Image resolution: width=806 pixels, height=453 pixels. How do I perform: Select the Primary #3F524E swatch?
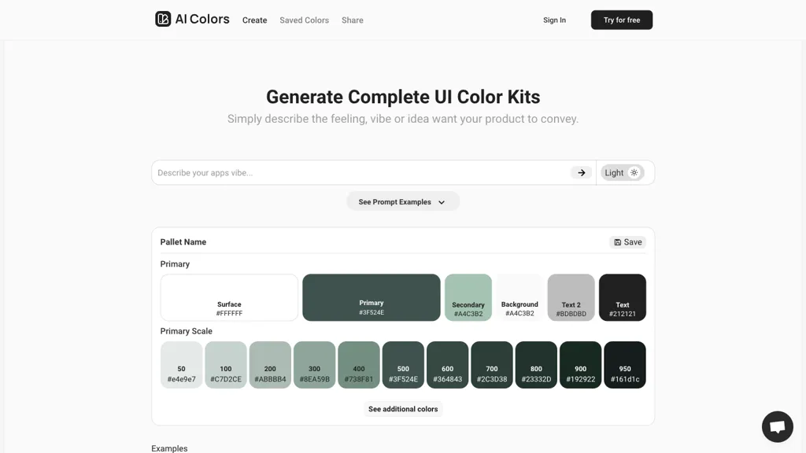tap(372, 297)
